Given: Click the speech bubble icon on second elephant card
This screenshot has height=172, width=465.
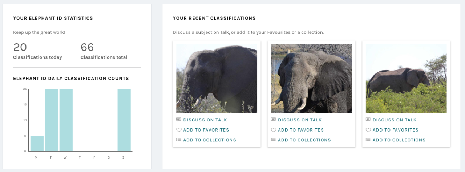Looking at the screenshot, I should [x=273, y=120].
